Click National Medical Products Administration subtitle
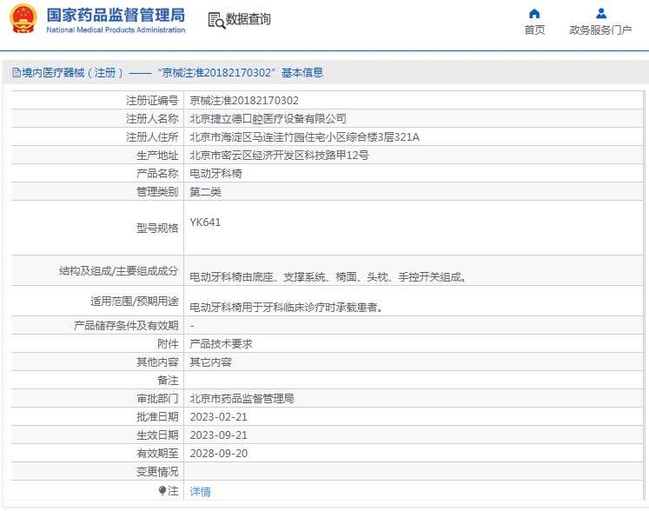649x511 pixels. coord(116,30)
